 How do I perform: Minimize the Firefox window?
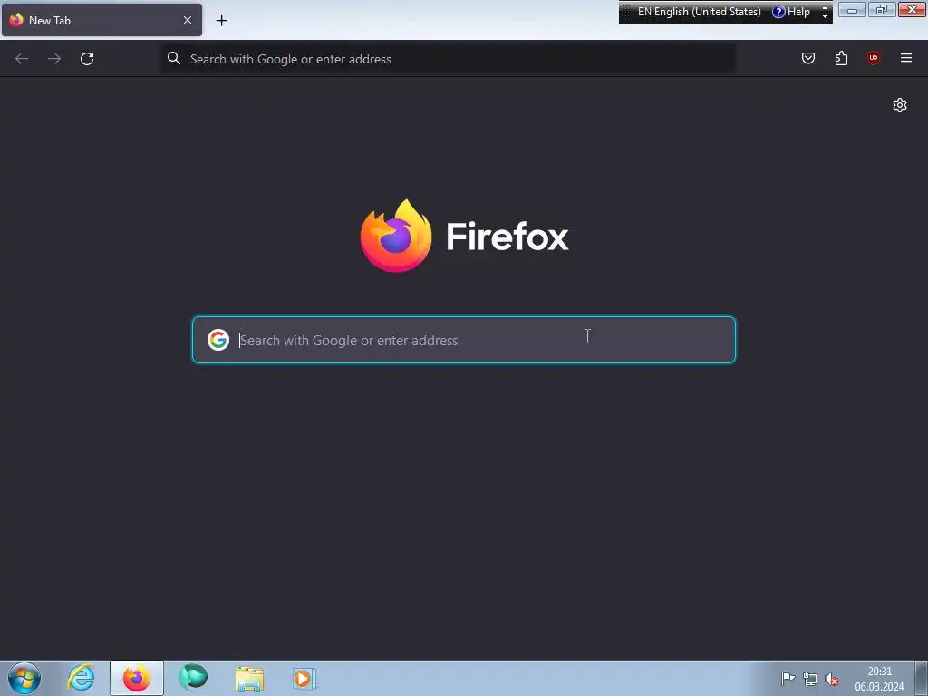pyautogui.click(x=852, y=10)
